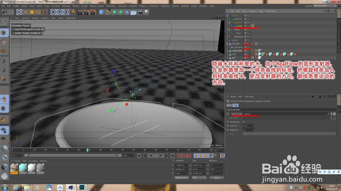Switch to Basic tab in Attributes
Screen dimensions: 341x191
pos(229,105)
